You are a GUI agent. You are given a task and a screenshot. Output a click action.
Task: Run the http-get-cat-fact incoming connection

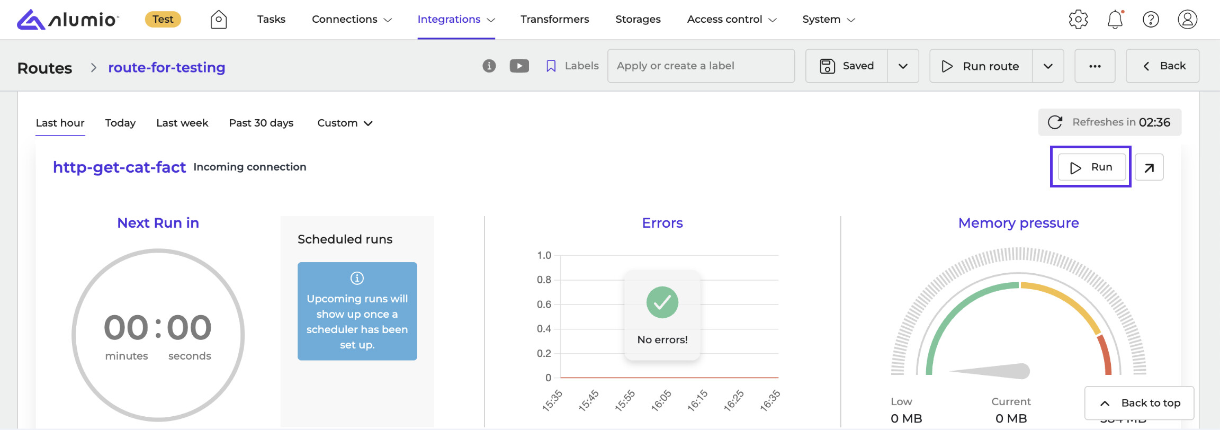(x=1091, y=167)
